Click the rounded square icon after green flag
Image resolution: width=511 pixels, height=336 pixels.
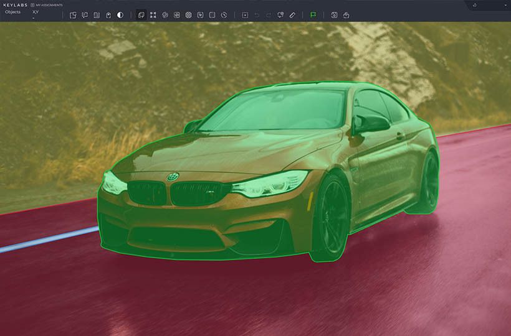334,15
